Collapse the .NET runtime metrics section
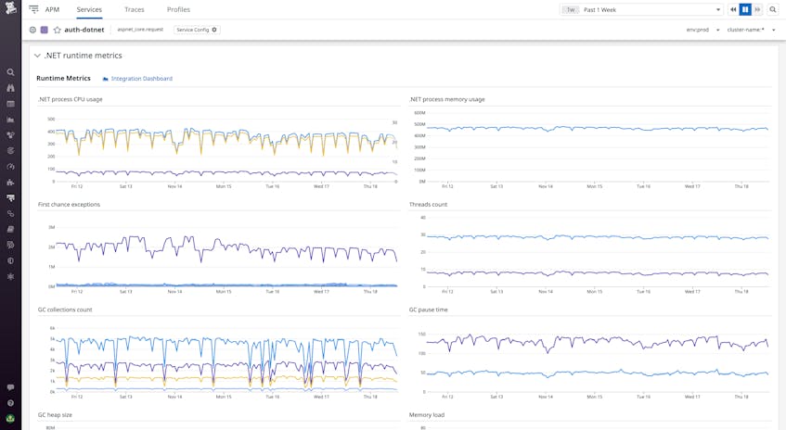Viewport: 786px width, 430px height. click(x=37, y=56)
